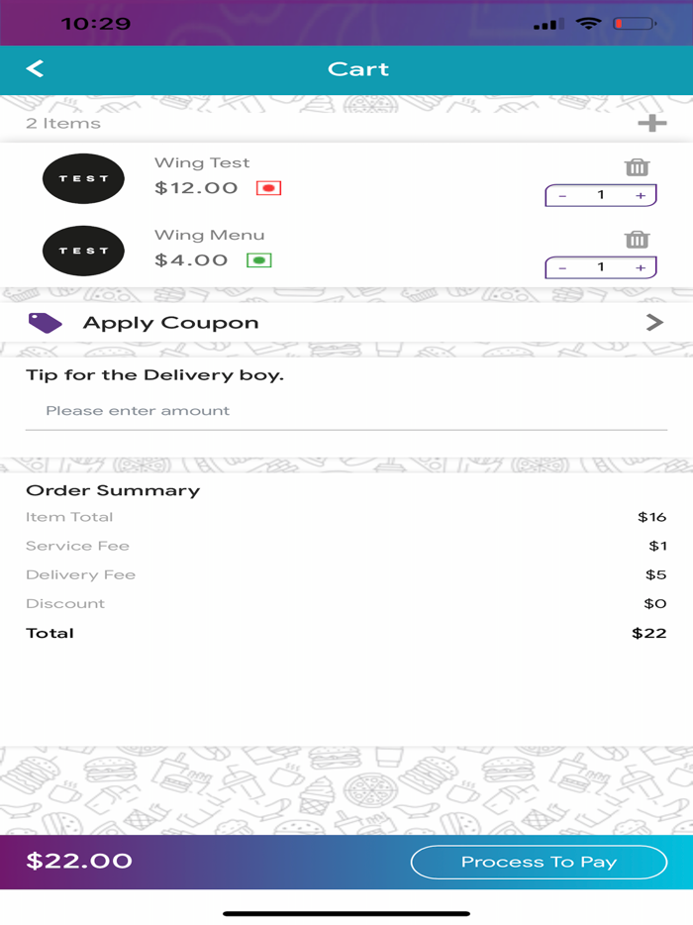Screen dimensions: 693x925
Task: Tap the plus icon to add more items
Action: (653, 123)
